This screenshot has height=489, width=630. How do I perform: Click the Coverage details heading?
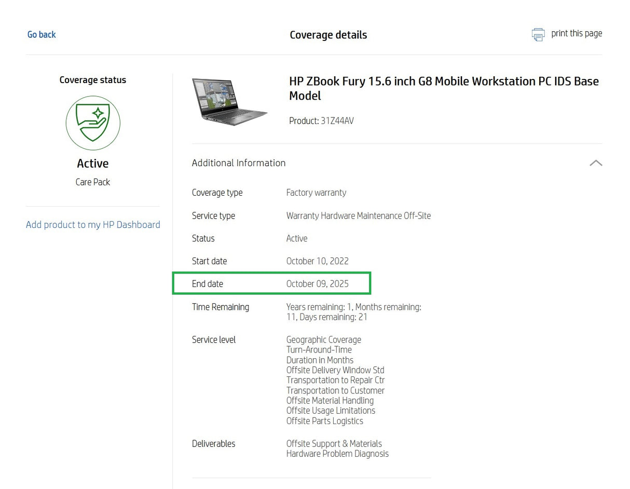[328, 35]
